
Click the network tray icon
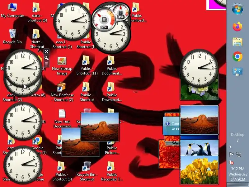pos(239,154)
